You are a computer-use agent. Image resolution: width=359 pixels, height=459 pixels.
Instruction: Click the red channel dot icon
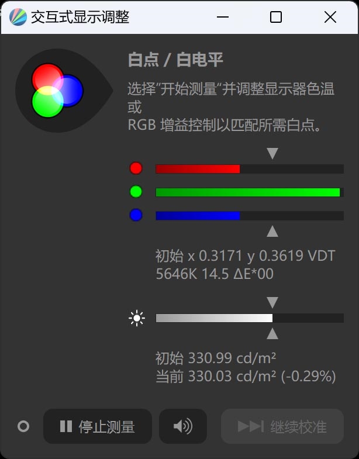(136, 168)
